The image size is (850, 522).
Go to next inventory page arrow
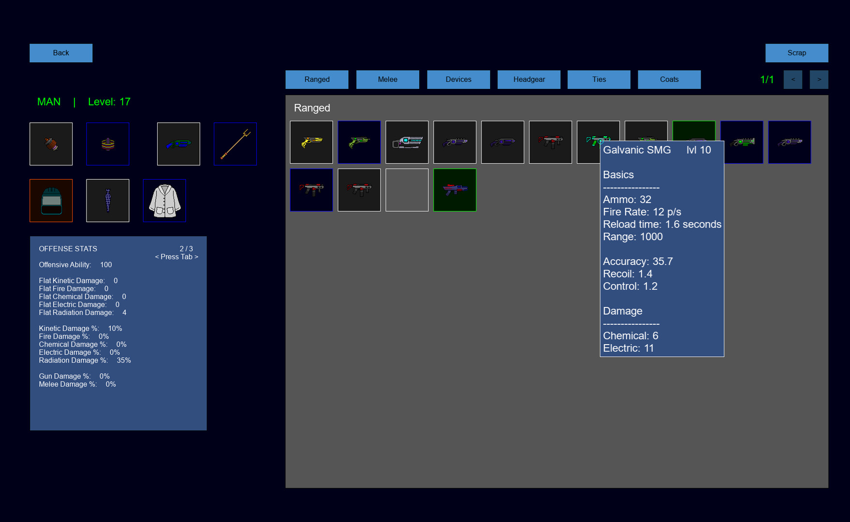tap(819, 79)
